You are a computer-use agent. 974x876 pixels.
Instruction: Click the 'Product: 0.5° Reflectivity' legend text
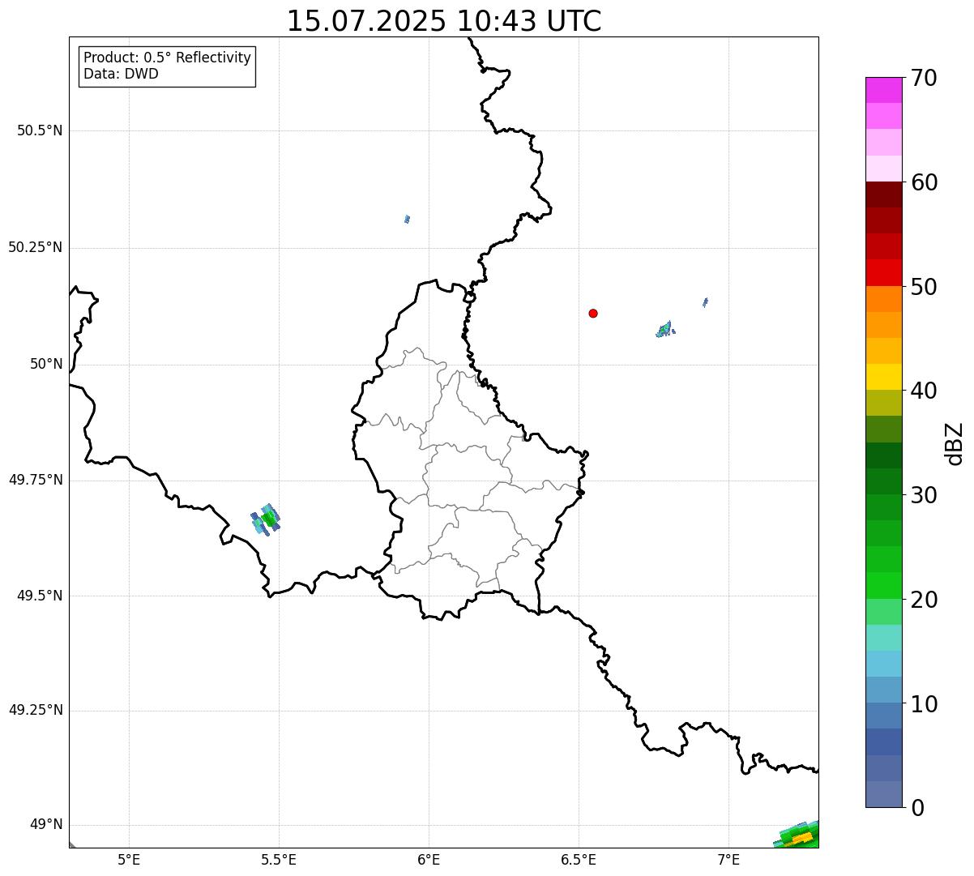(168, 58)
